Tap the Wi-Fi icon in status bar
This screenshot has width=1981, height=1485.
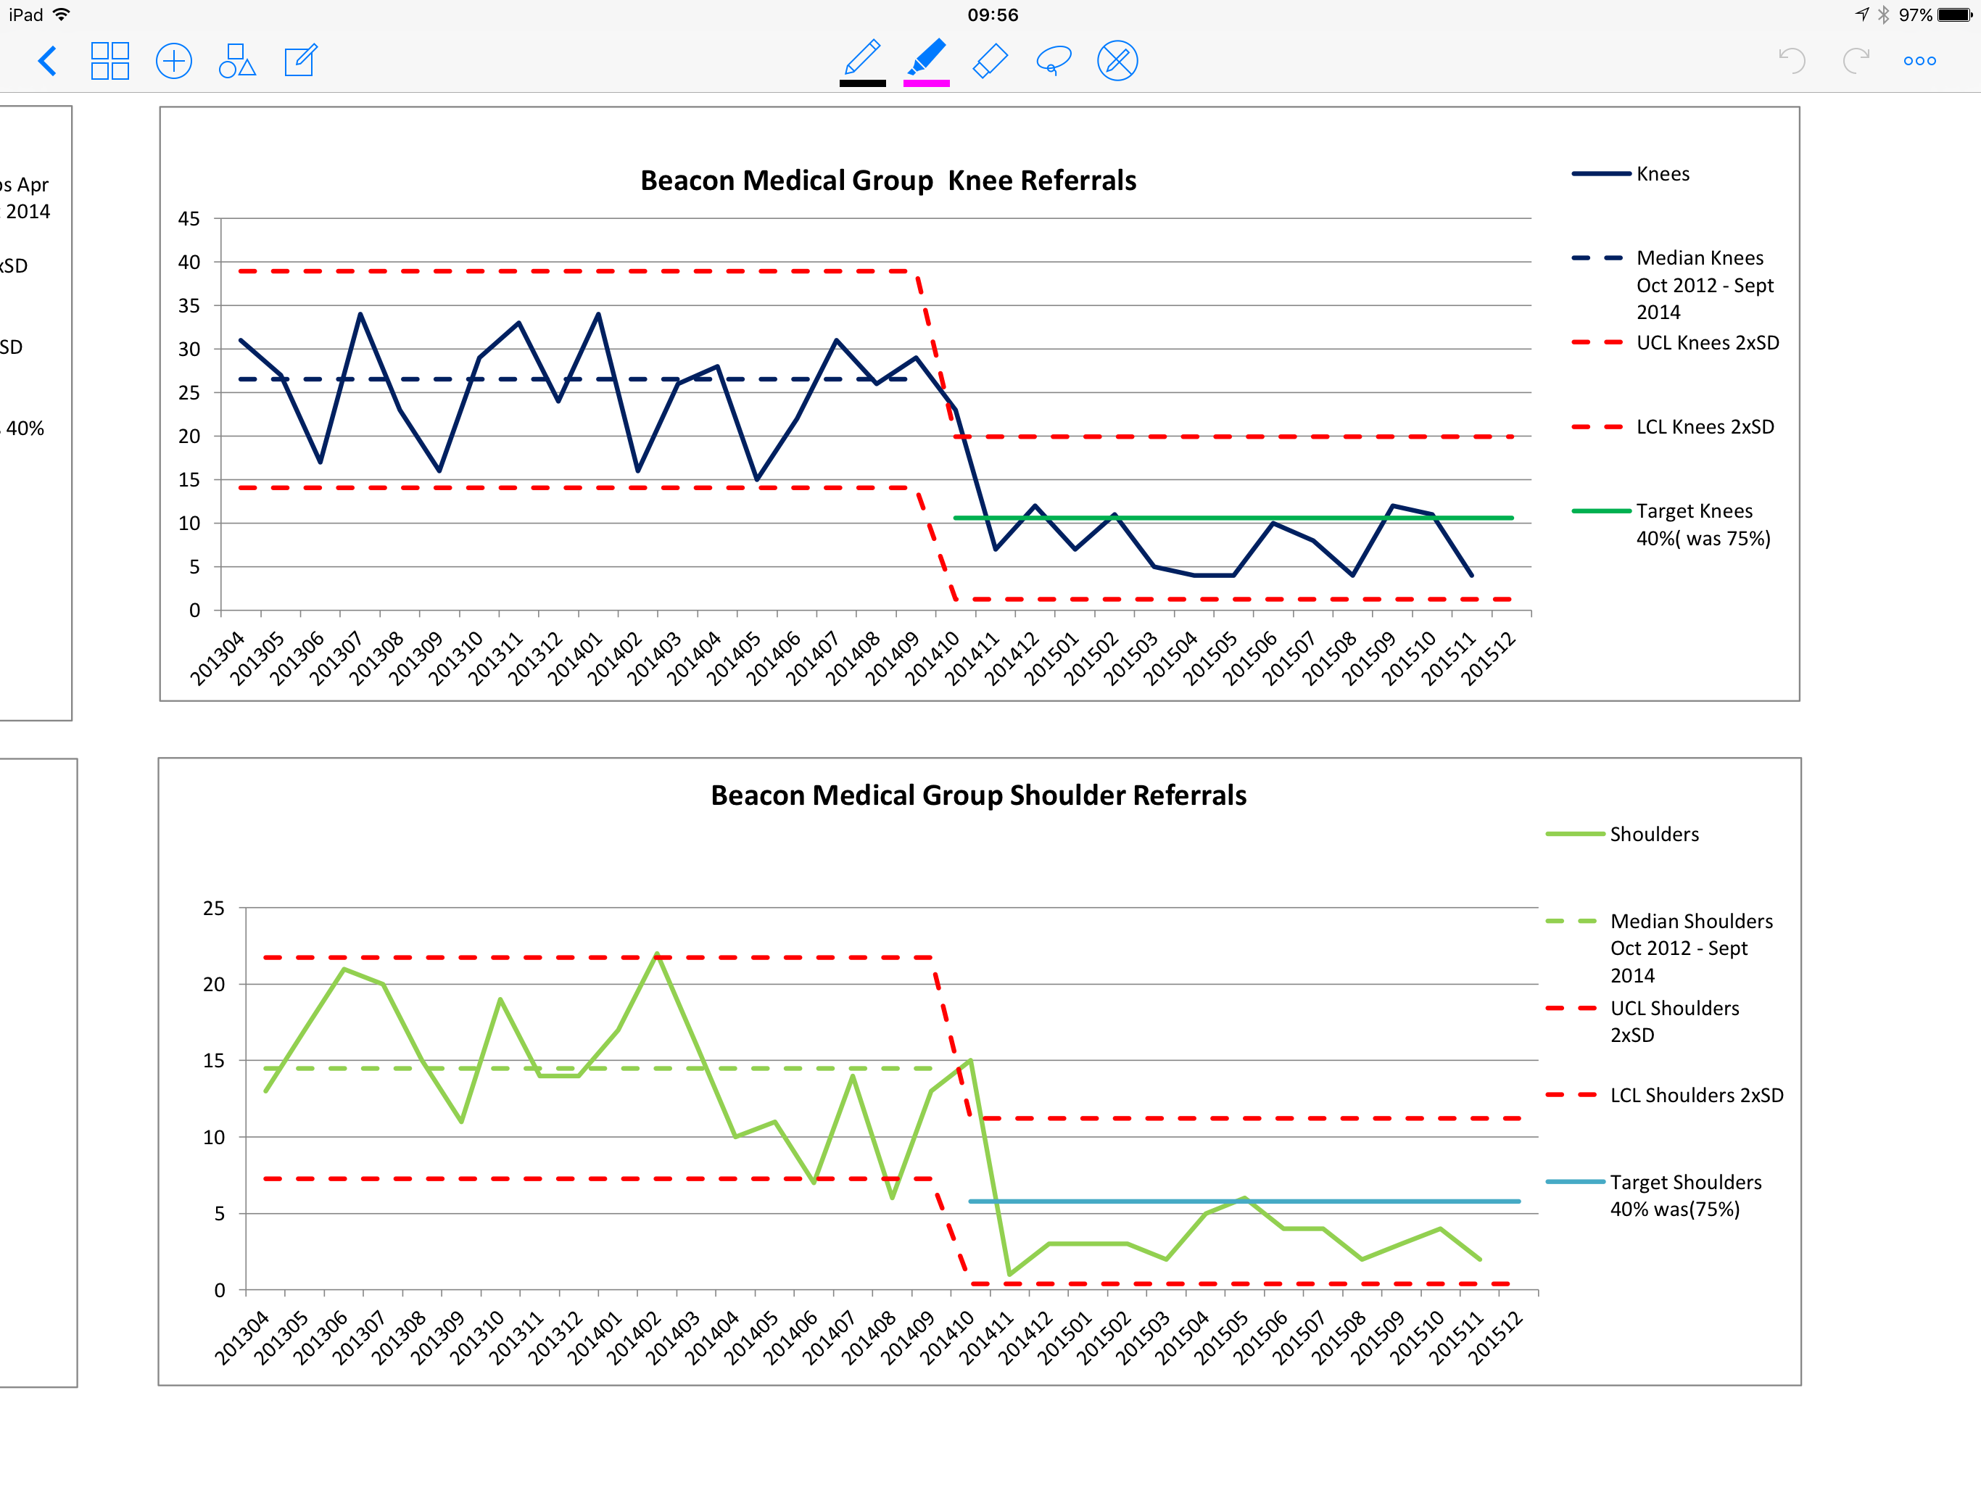pyautogui.click(x=61, y=15)
